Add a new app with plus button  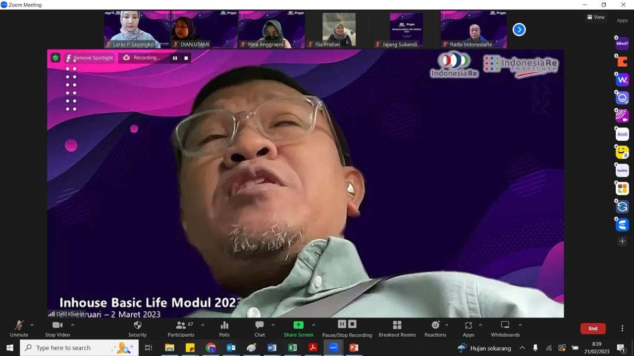point(622,241)
